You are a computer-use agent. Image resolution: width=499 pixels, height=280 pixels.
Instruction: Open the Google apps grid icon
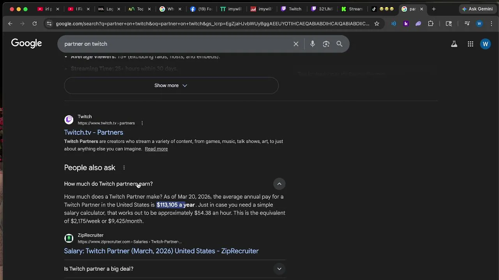tap(471, 44)
